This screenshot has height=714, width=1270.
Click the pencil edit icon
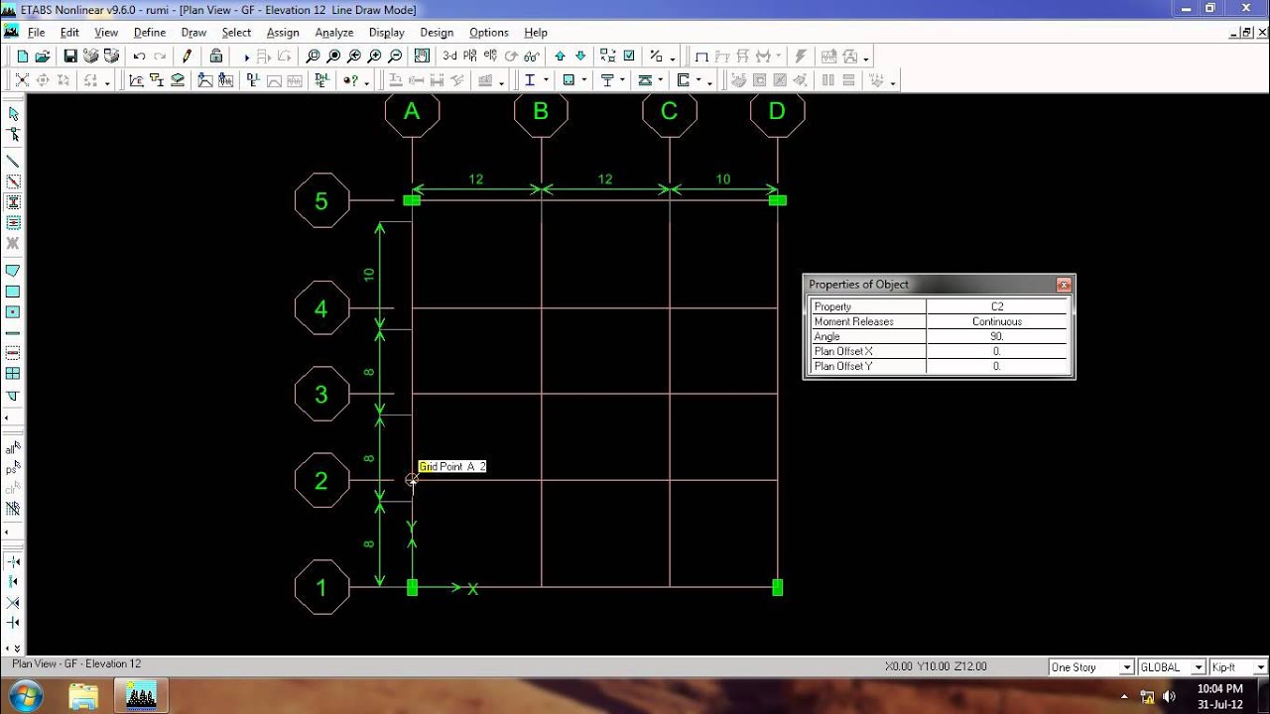(x=187, y=57)
